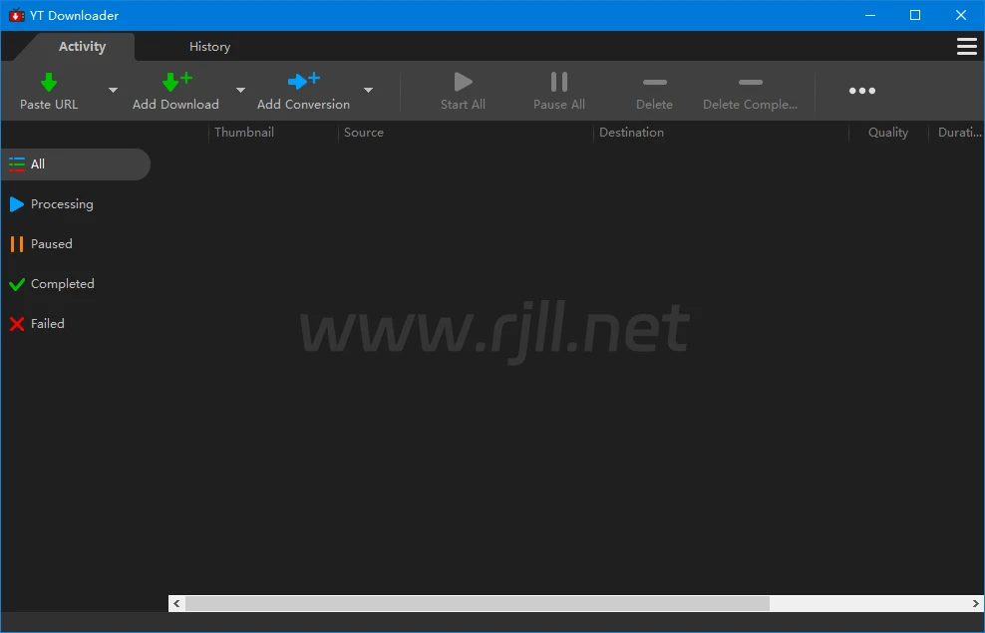Open the hamburger main menu
985x633 pixels.
966,47
